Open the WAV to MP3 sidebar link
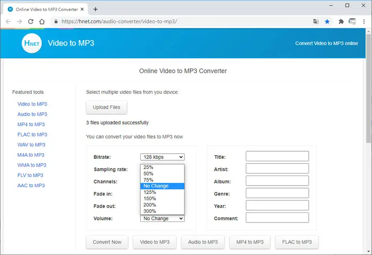 (x=31, y=145)
